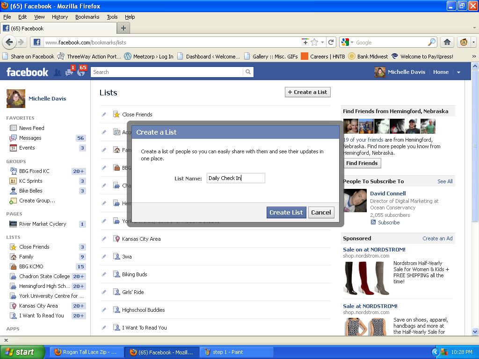479x359 pixels.
Task: Click the Find Friends button
Action: (362, 163)
